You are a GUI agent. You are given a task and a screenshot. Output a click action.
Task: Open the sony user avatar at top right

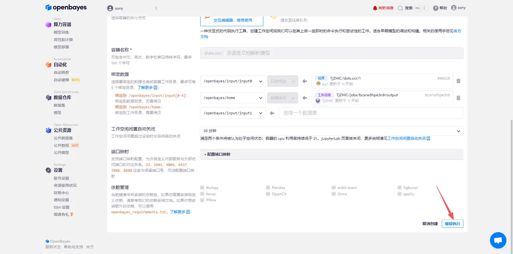point(454,8)
